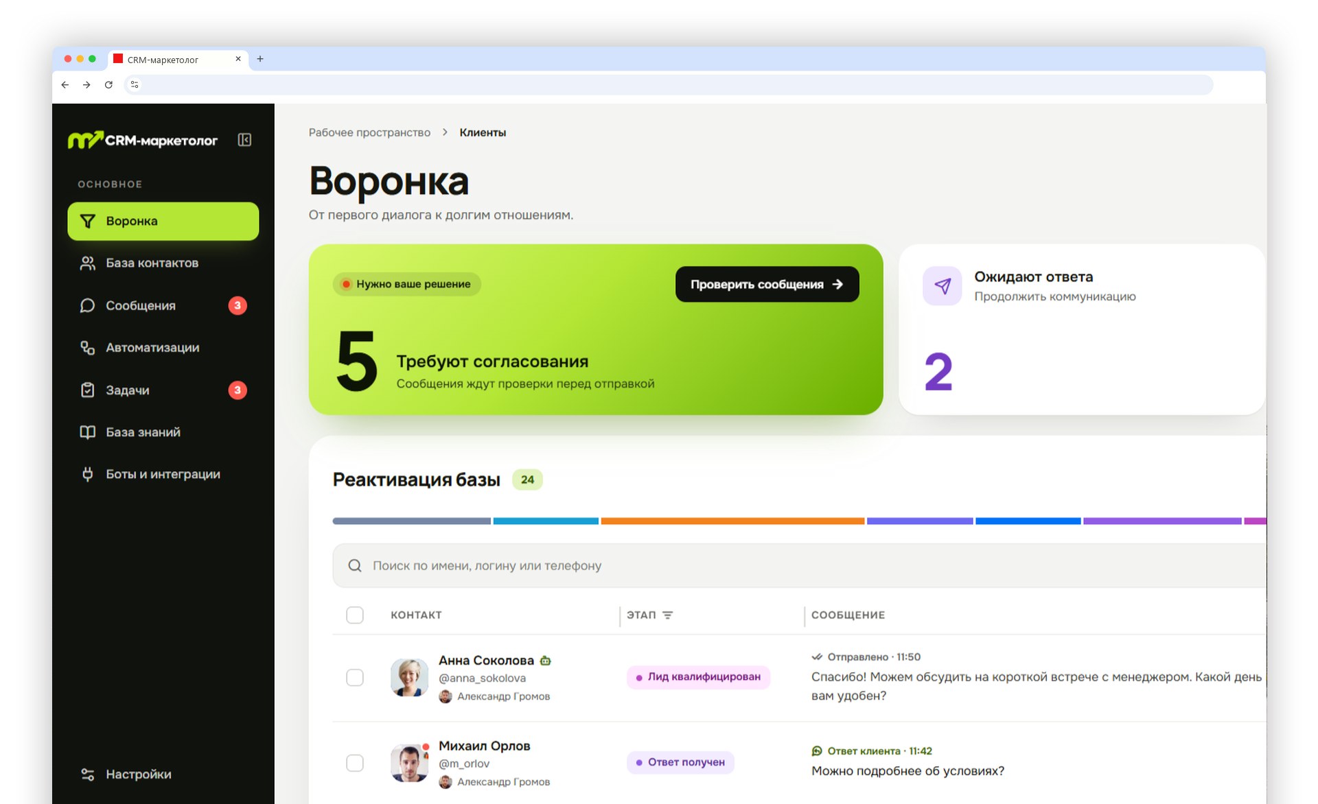Image resolution: width=1318 pixels, height=804 pixels.
Task: Click the site settings icon in address bar
Action: [x=135, y=85]
